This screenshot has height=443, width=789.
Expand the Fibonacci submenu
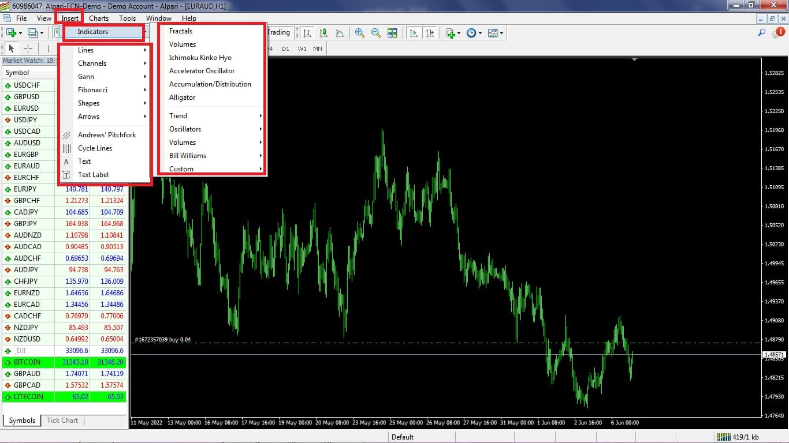(x=105, y=90)
